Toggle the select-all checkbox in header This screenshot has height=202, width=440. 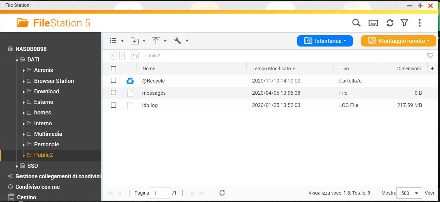point(114,69)
